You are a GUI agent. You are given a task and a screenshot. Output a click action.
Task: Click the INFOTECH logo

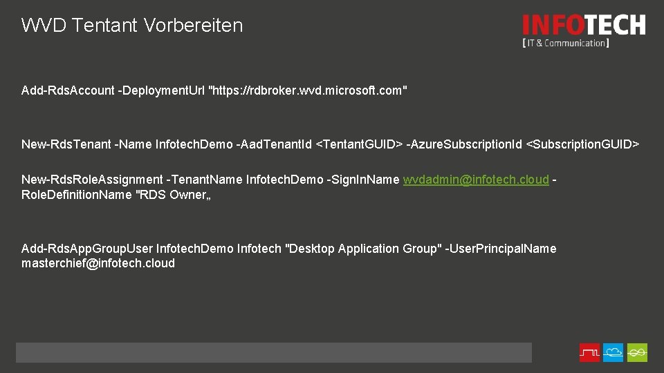(584, 26)
